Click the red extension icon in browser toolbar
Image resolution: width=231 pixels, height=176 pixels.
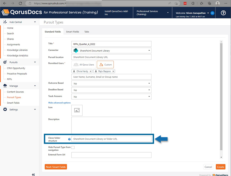tap(185, 3)
